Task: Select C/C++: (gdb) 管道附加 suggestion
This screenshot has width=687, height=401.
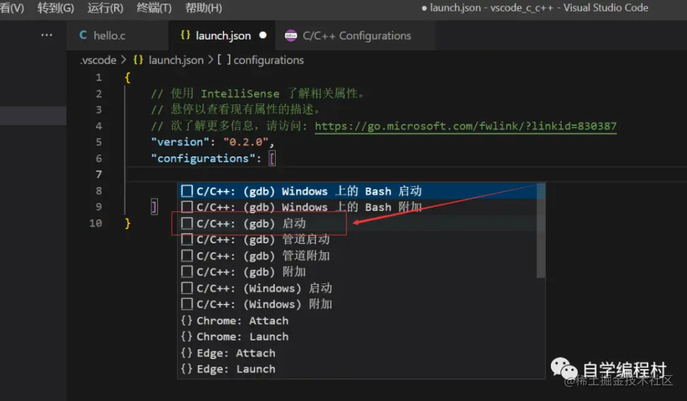Action: point(357,256)
